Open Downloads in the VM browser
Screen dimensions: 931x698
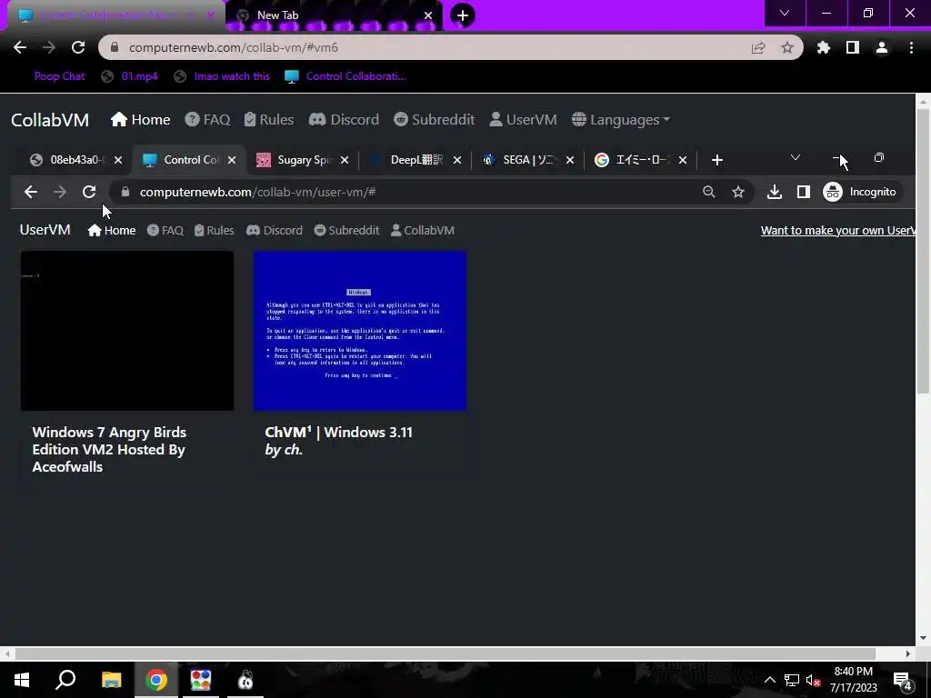tap(775, 192)
